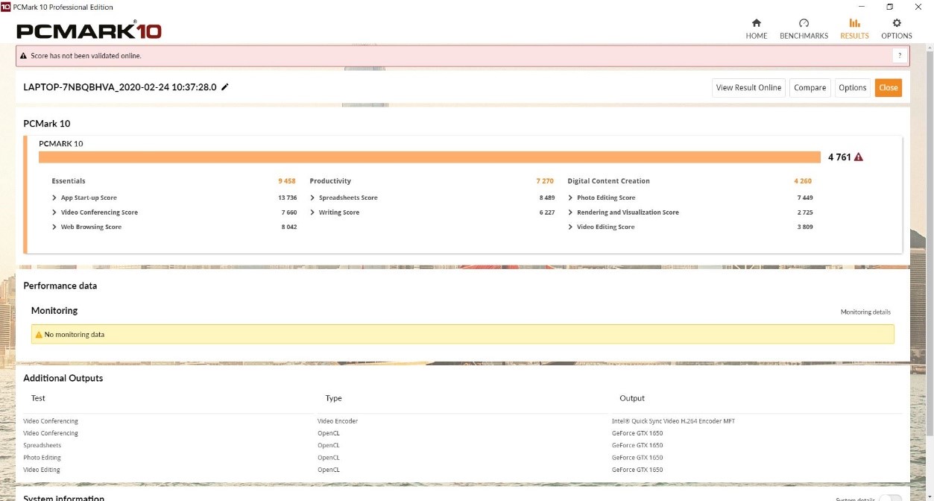This screenshot has height=501, width=934.
Task: Click the Productivity score 7 270
Action: coord(545,181)
